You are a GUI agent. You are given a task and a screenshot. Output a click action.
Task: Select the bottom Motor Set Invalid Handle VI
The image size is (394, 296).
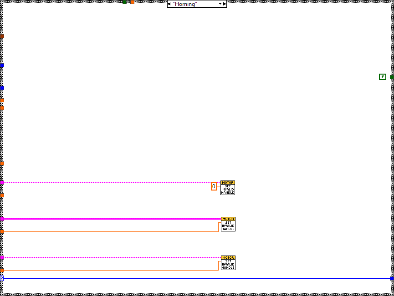click(228, 263)
